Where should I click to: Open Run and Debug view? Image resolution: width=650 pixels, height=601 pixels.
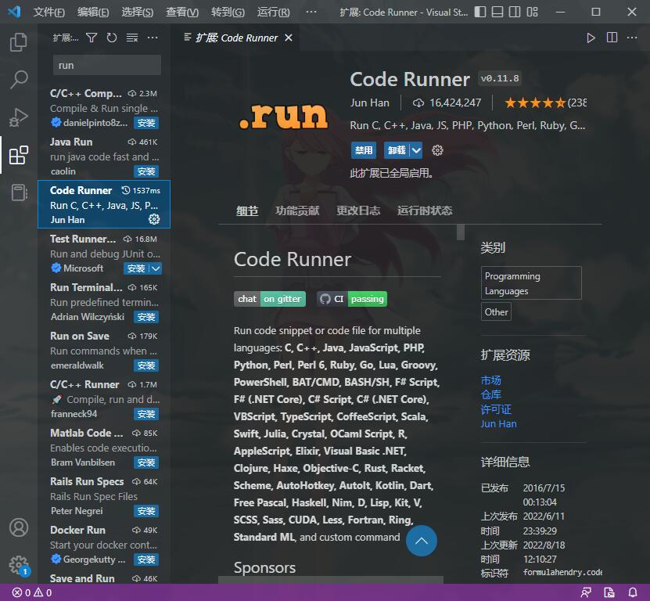[18, 117]
